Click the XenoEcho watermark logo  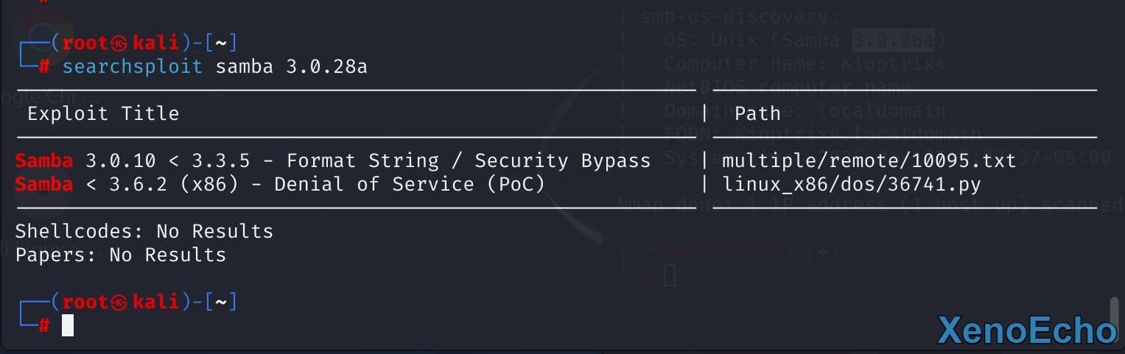pyautogui.click(x=1027, y=330)
